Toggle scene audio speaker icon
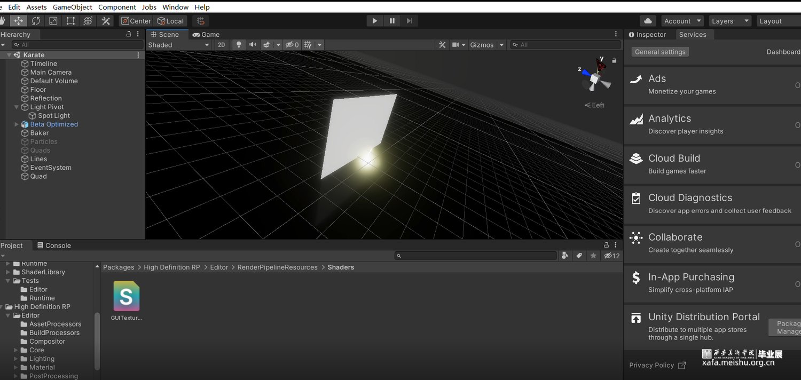 [252, 45]
